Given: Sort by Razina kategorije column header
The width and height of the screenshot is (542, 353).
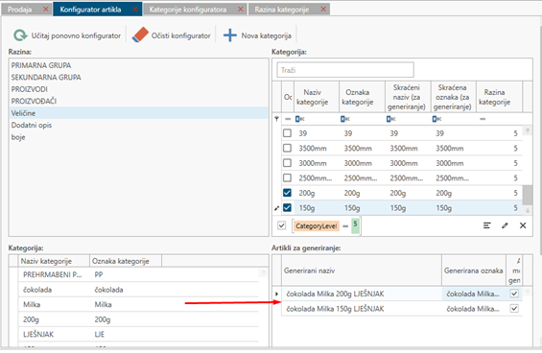Looking at the screenshot, I should 499,97.
